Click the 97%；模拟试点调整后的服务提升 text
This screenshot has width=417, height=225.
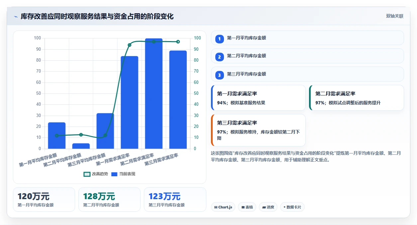point(348,103)
